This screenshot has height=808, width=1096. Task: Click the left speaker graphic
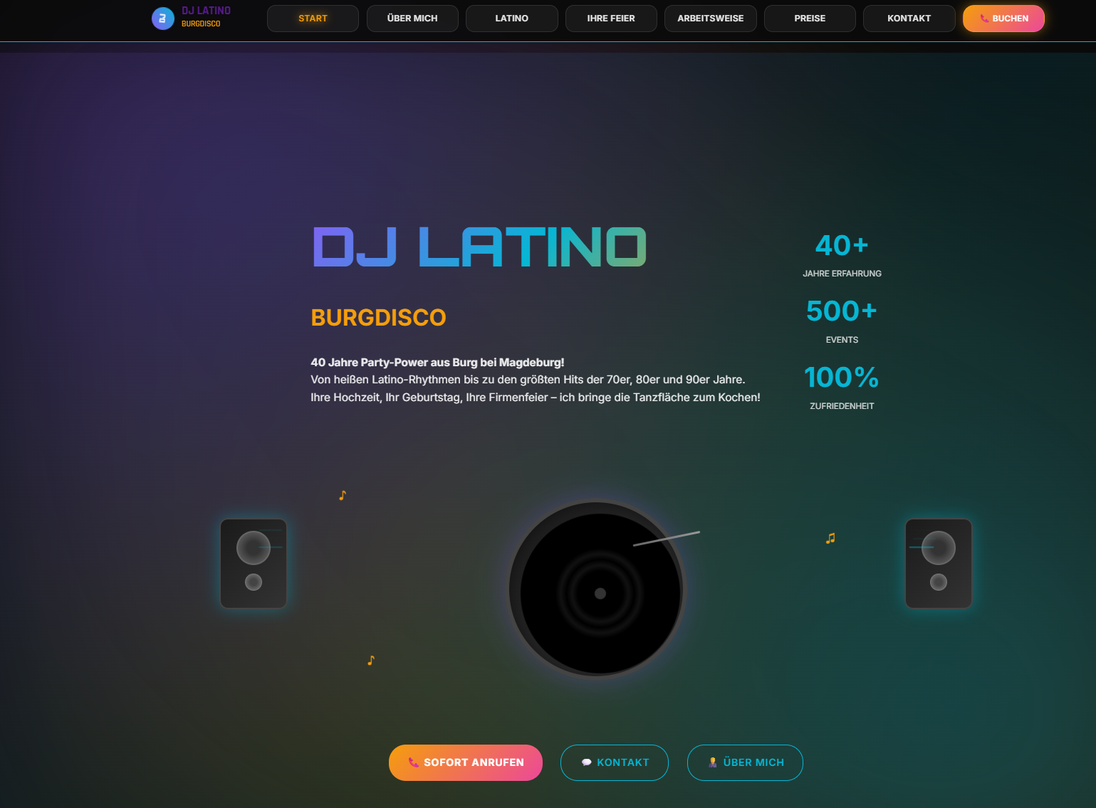[x=254, y=564]
